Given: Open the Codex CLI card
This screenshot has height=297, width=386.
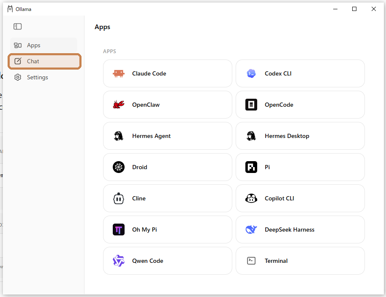Looking at the screenshot, I should click(300, 73).
